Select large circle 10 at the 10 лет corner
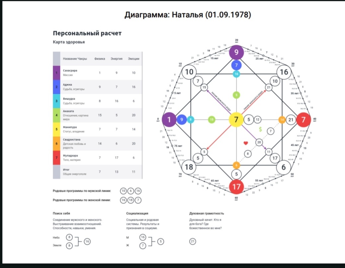Viewport: 345px width, 268px height. [189, 72]
